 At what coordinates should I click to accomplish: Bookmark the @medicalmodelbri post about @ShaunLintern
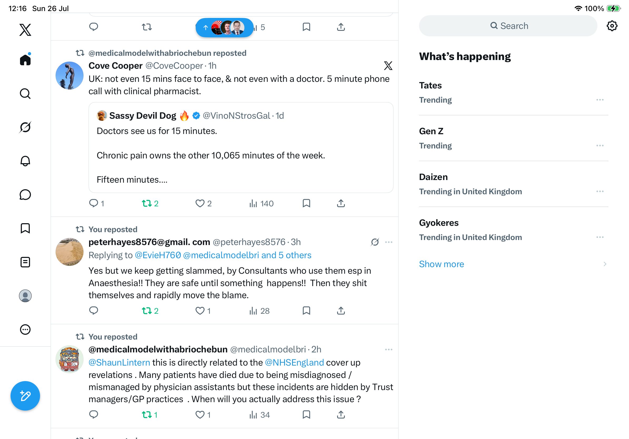tap(306, 415)
